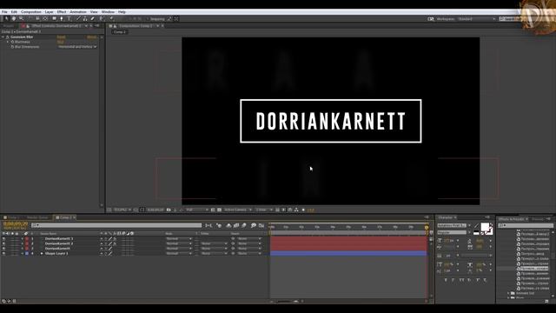This screenshot has width=556, height=313.
Task: Click the Effects & Presets search field
Action: (x=525, y=226)
